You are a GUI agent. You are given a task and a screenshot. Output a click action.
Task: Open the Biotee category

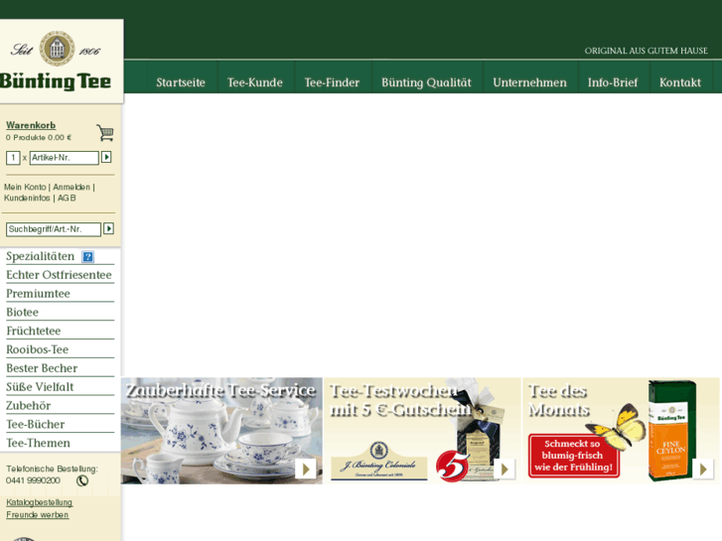22,312
